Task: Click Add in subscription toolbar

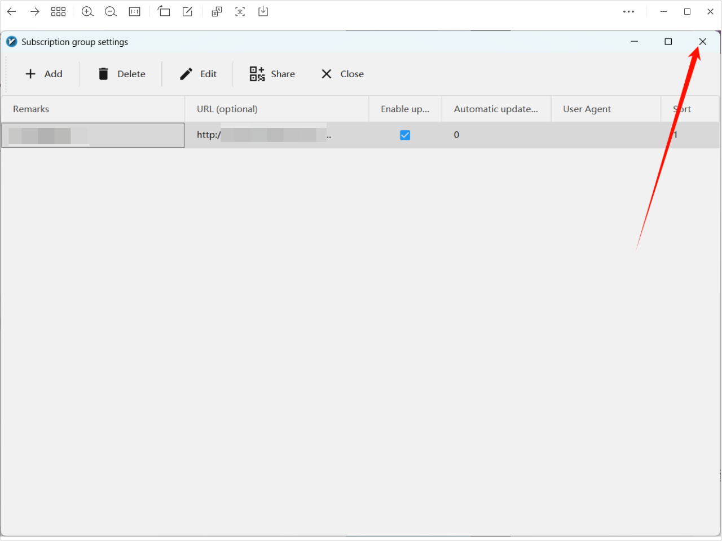Action: click(44, 74)
